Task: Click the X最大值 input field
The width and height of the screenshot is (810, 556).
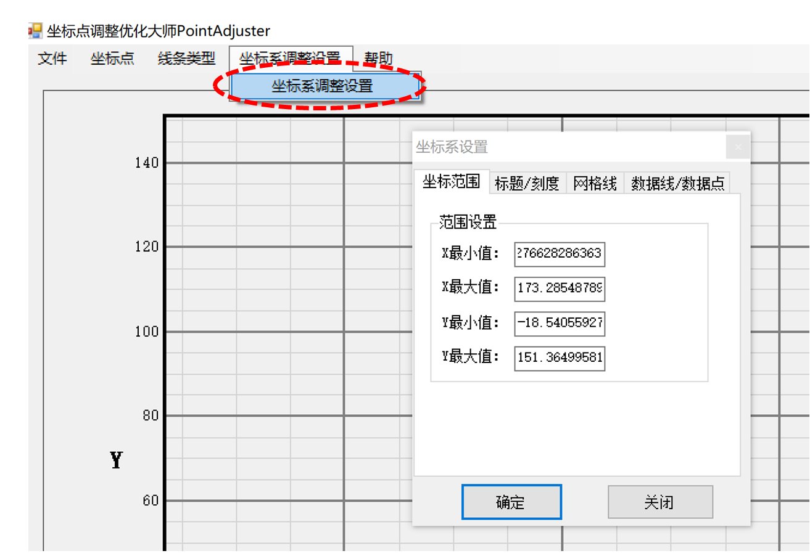Action: coord(560,288)
